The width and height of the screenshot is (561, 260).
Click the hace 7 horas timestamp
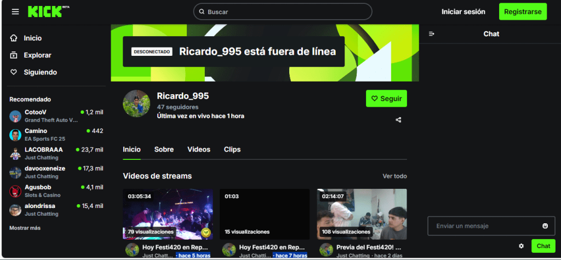click(x=290, y=256)
